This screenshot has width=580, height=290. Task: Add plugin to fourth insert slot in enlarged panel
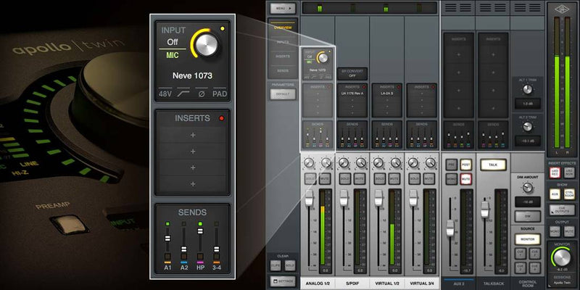(192, 184)
